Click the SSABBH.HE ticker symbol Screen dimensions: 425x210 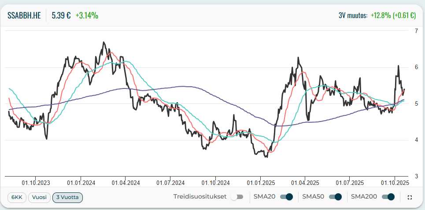(x=24, y=15)
